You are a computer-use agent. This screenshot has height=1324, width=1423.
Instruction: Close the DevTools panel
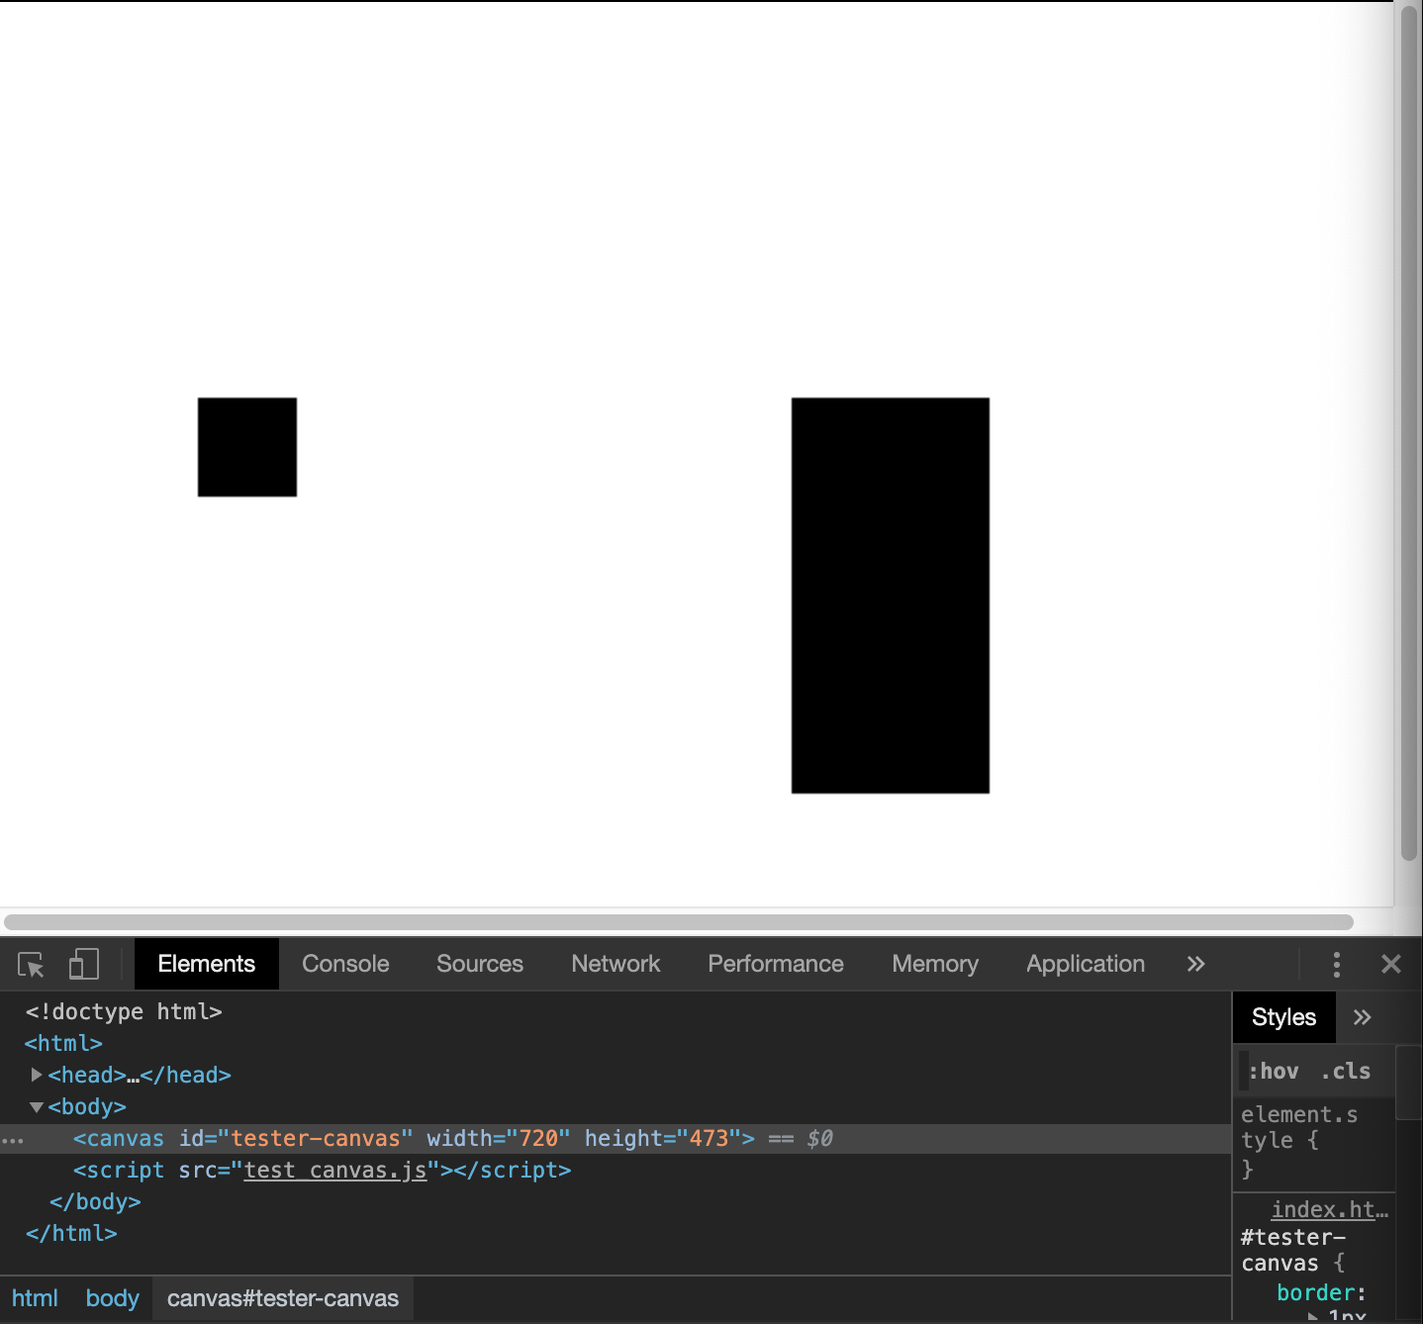click(x=1391, y=965)
